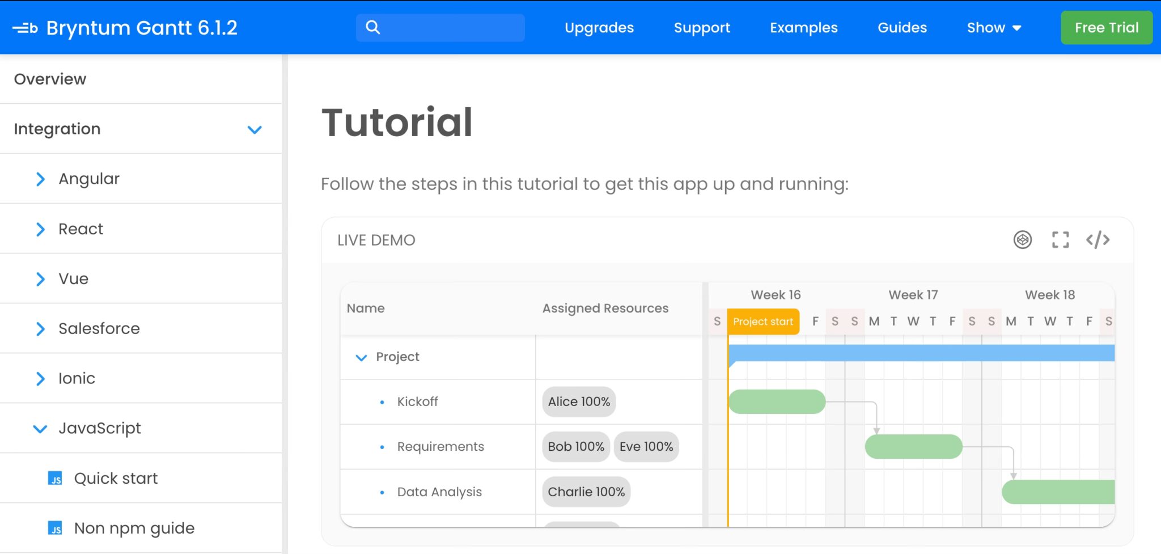Expand the React tree item
The image size is (1161, 554).
(x=40, y=229)
